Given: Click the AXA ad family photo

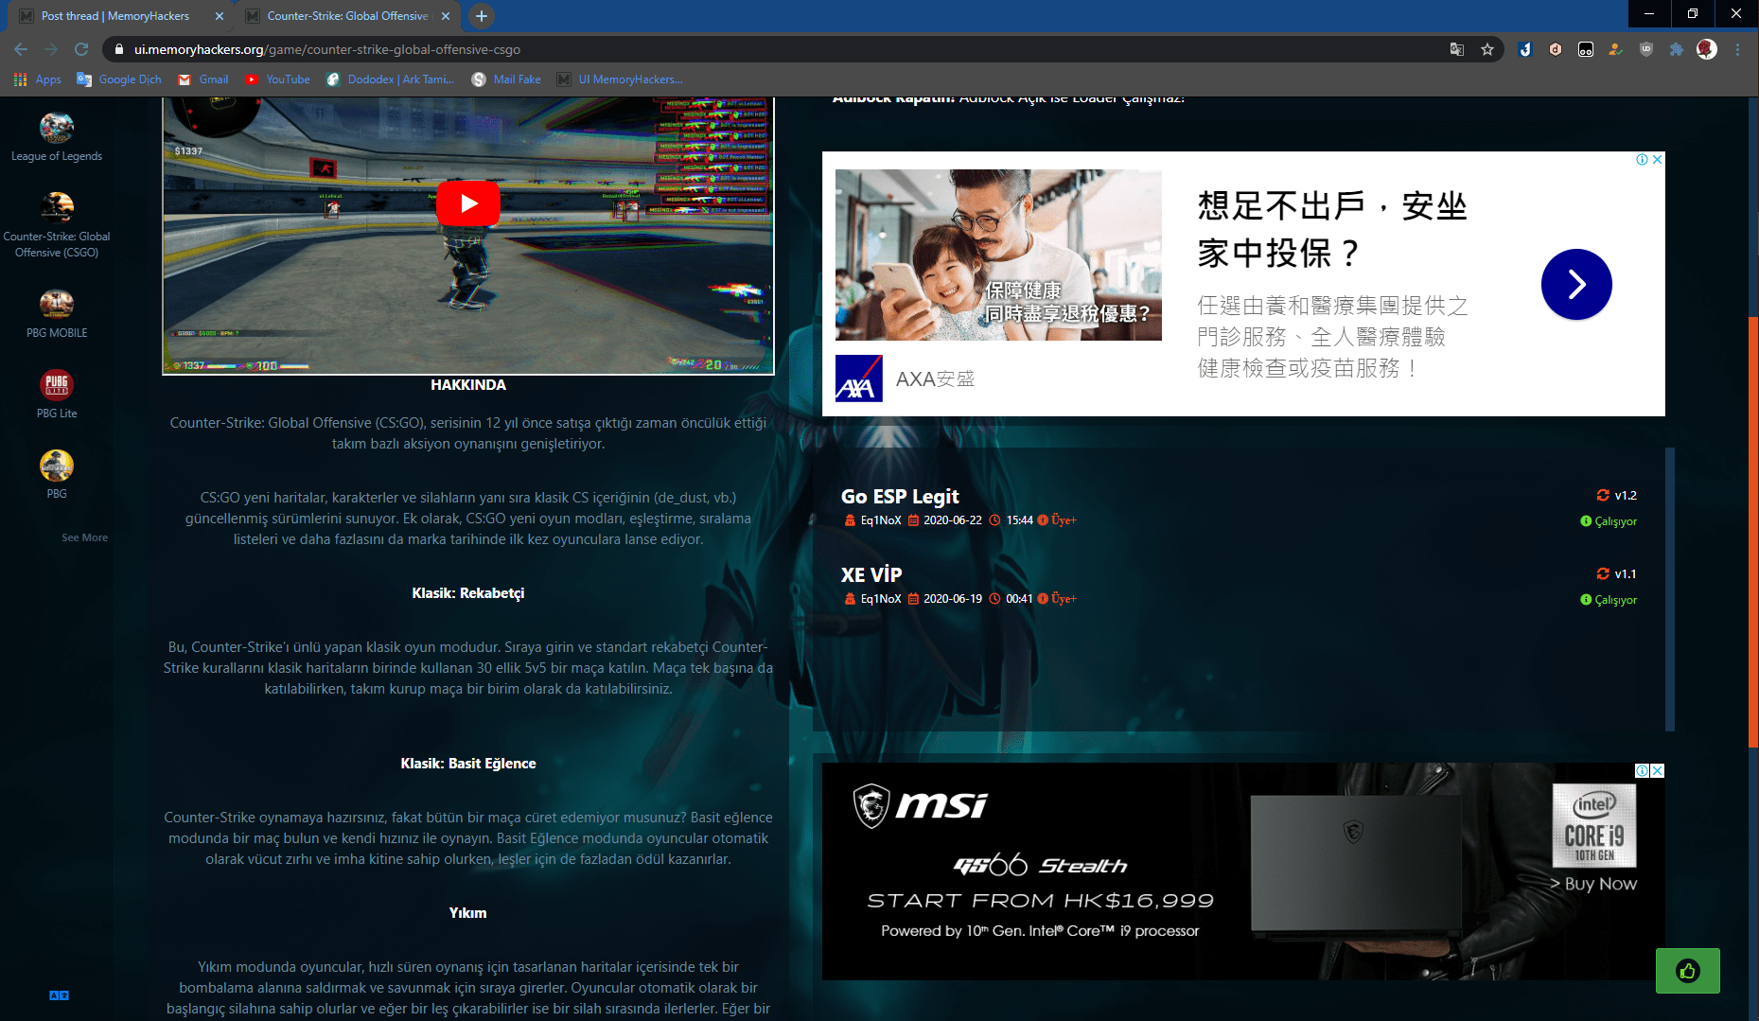Looking at the screenshot, I should click(998, 255).
